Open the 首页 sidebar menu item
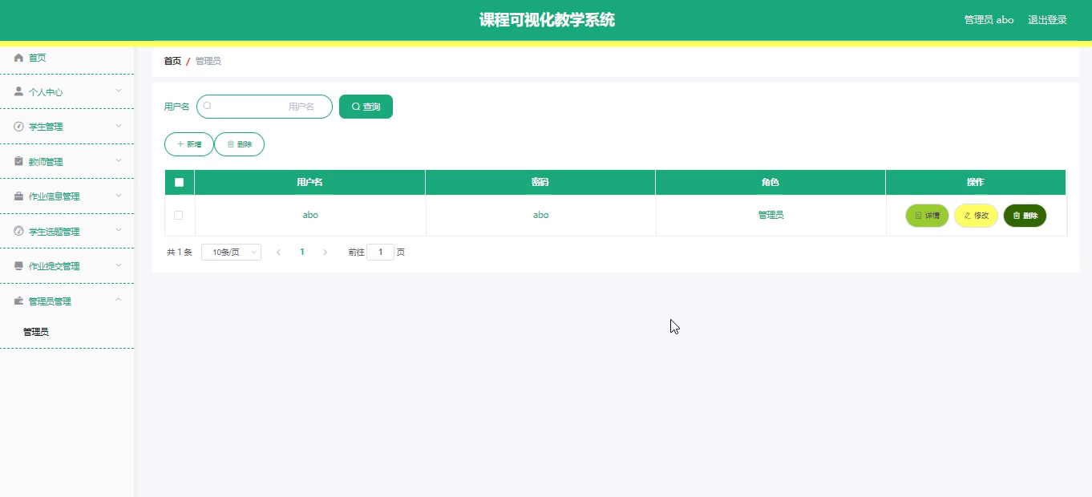 point(67,58)
